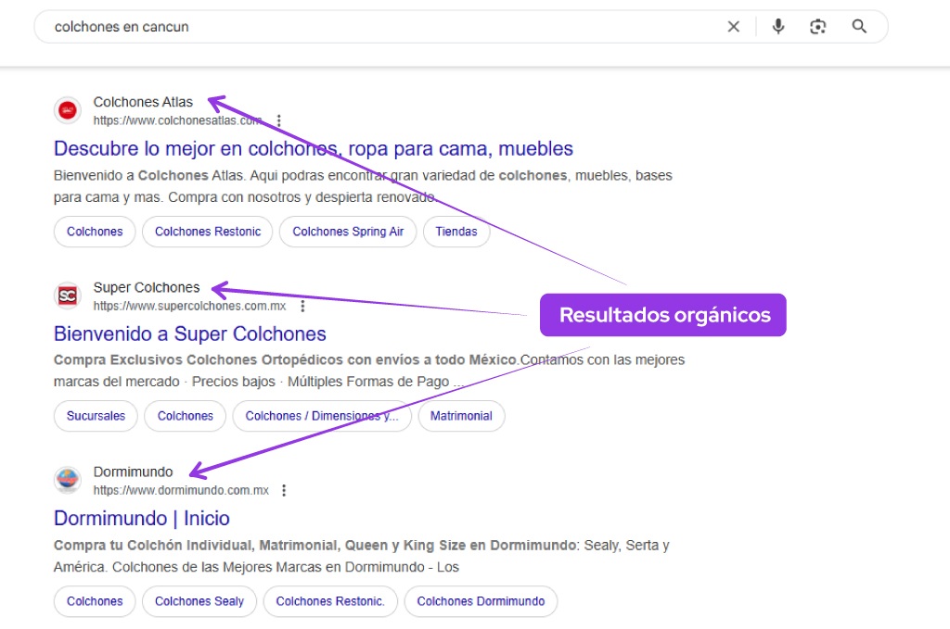Click the Super Colchones SC favicon

pos(67,296)
